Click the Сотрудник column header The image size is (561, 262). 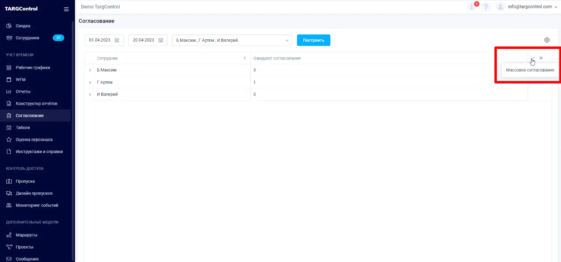107,58
